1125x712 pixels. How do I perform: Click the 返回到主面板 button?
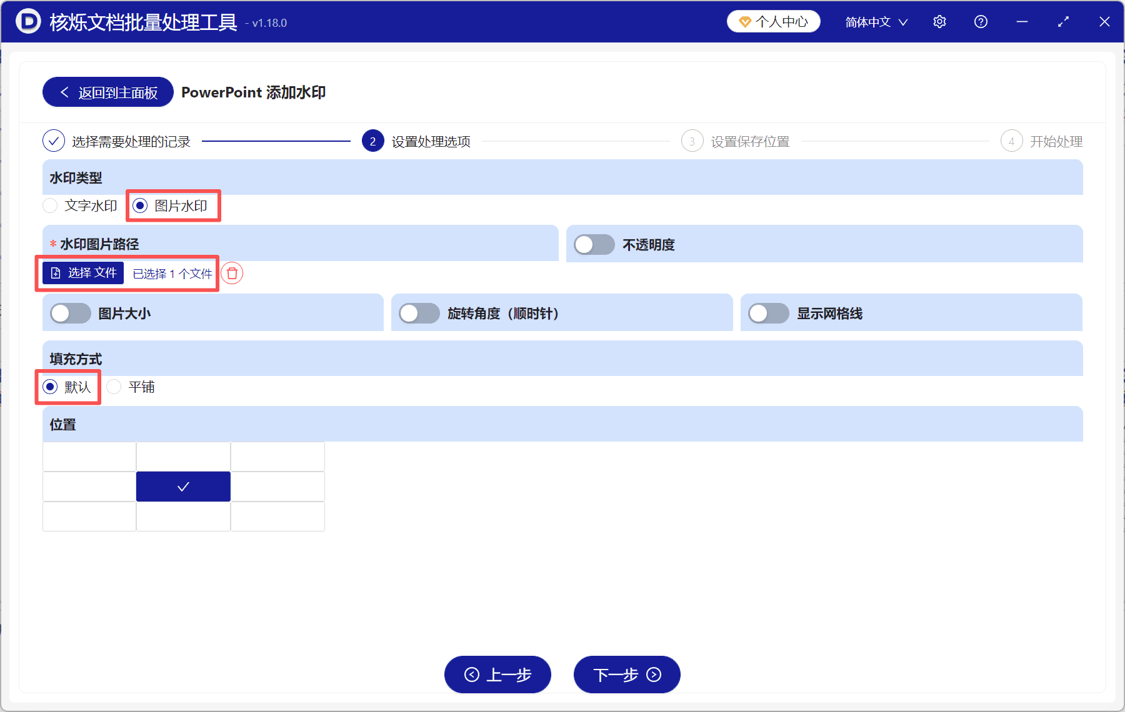pos(107,92)
